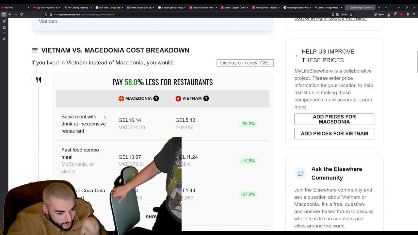
Task: Go forward to the next page
Action: [x=15, y=14]
